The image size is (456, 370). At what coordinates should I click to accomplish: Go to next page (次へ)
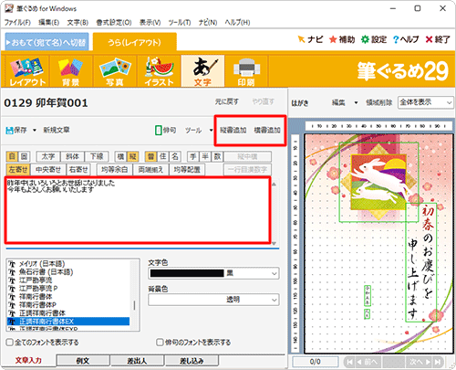(420, 362)
